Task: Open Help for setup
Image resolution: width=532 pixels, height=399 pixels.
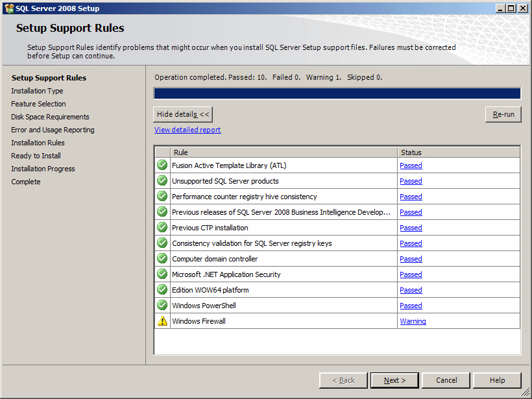Action: pyautogui.click(x=497, y=380)
